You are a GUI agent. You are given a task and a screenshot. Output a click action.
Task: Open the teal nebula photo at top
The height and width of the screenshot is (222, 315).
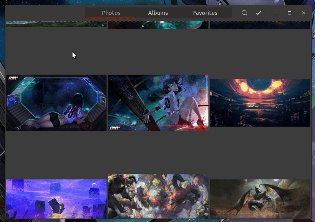158,25
